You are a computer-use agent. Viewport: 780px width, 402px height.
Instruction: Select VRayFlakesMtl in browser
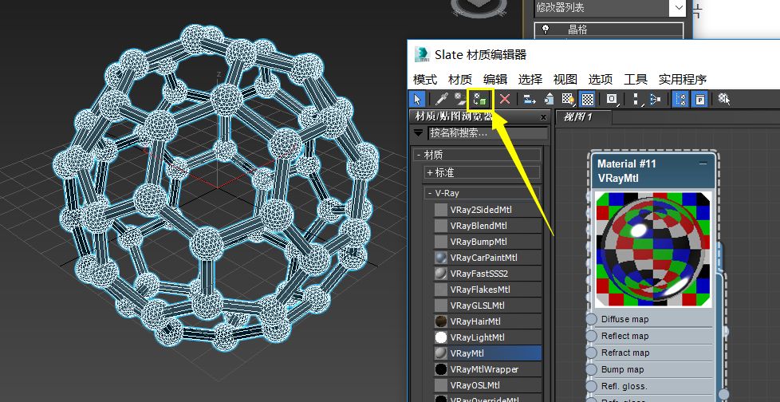[487, 290]
